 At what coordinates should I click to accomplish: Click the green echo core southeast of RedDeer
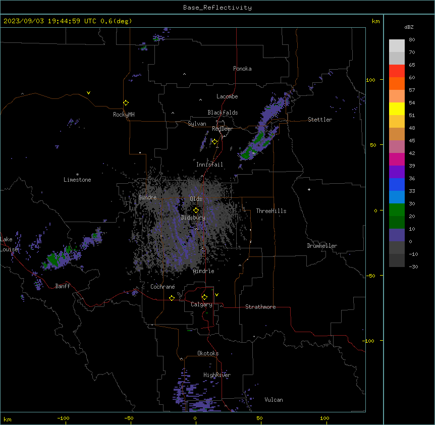(247, 154)
